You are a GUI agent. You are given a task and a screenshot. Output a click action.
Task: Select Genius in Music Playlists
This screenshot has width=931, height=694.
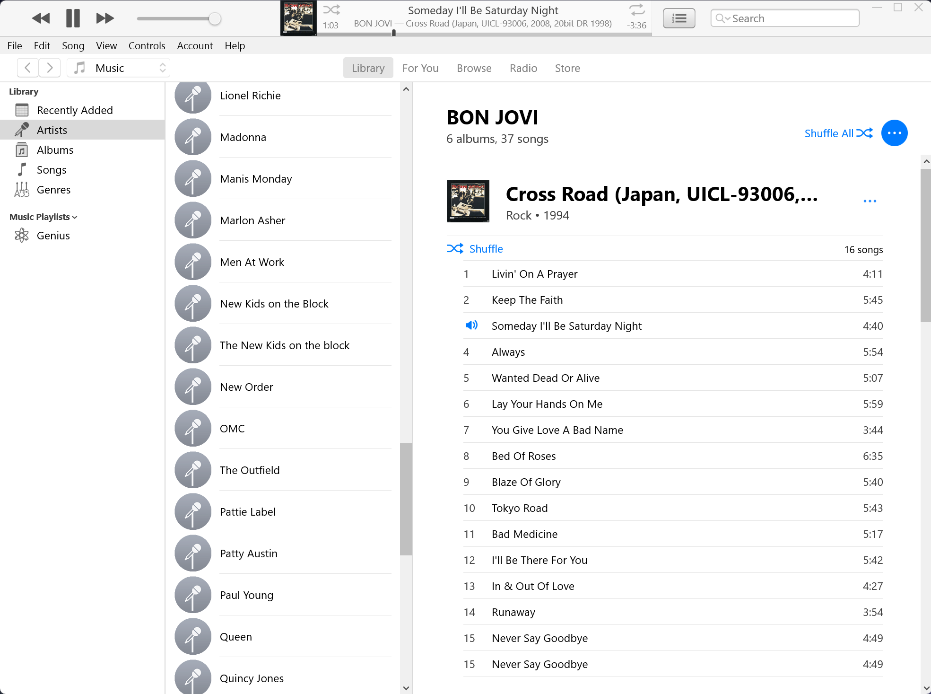(53, 236)
